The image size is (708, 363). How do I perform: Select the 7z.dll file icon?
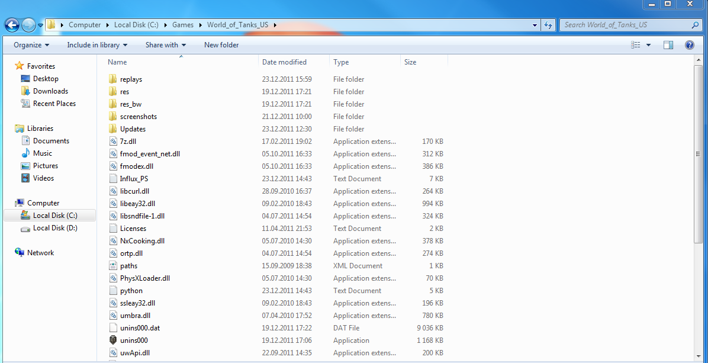coord(113,142)
